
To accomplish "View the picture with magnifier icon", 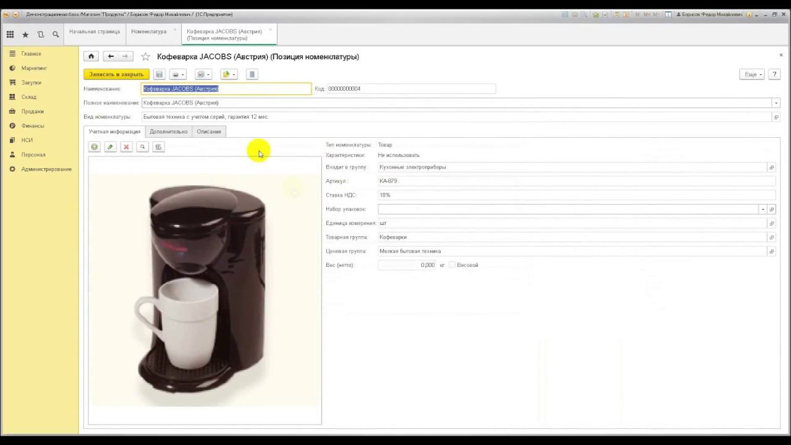I will click(x=142, y=146).
